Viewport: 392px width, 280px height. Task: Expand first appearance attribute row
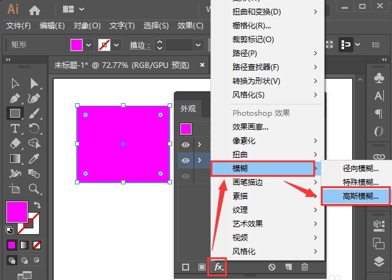(199, 145)
